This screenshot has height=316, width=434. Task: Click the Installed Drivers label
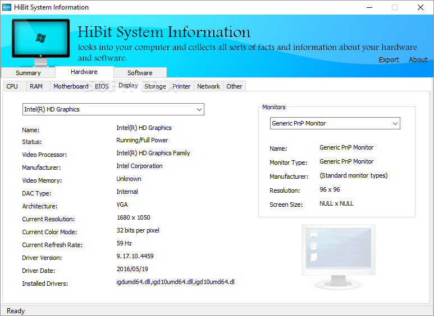click(45, 284)
